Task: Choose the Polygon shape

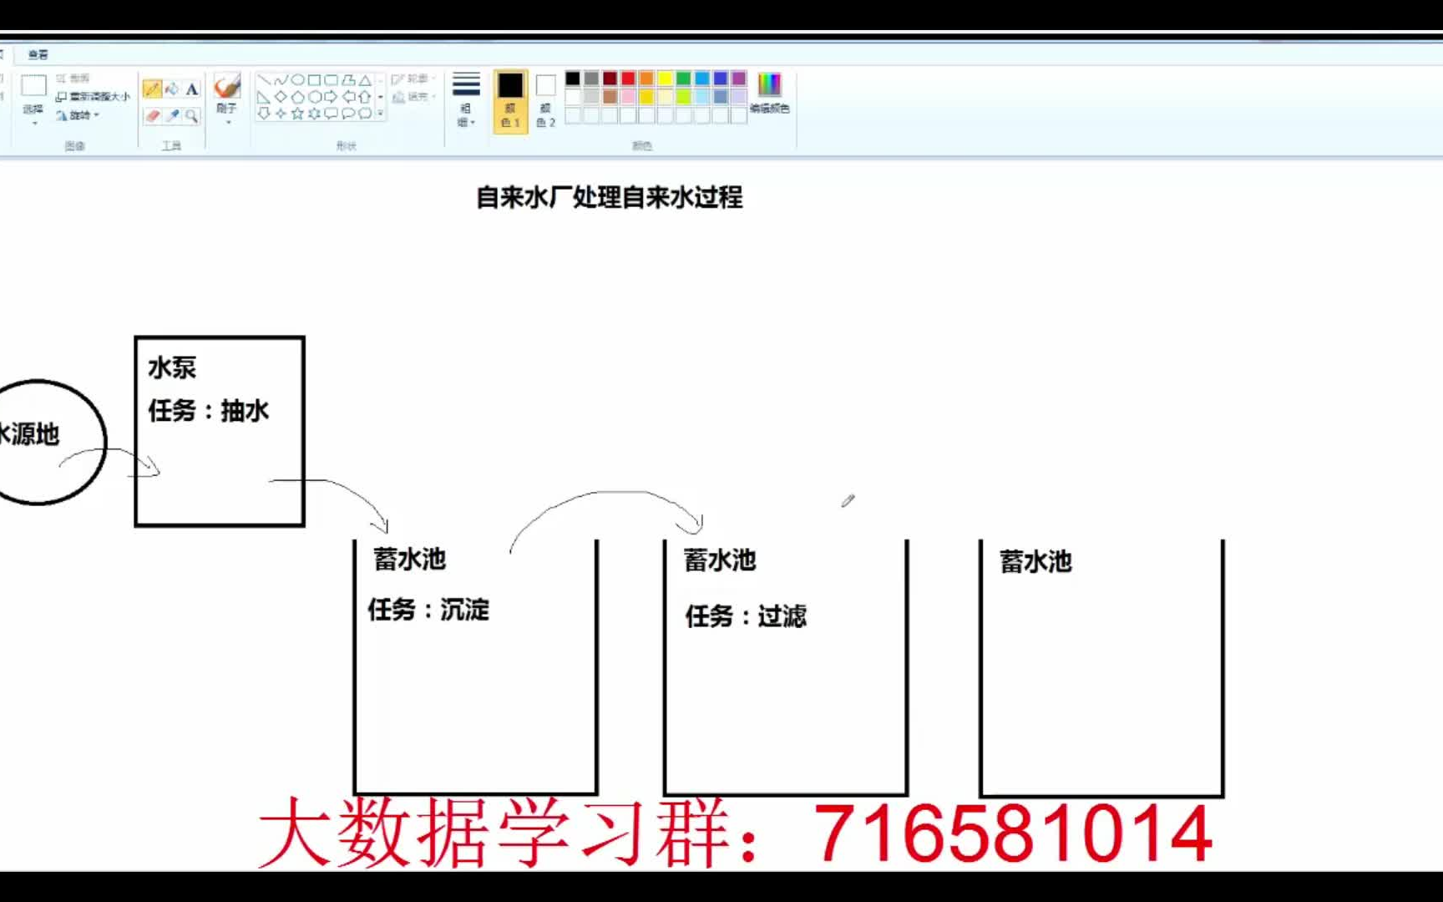Action: (x=348, y=80)
